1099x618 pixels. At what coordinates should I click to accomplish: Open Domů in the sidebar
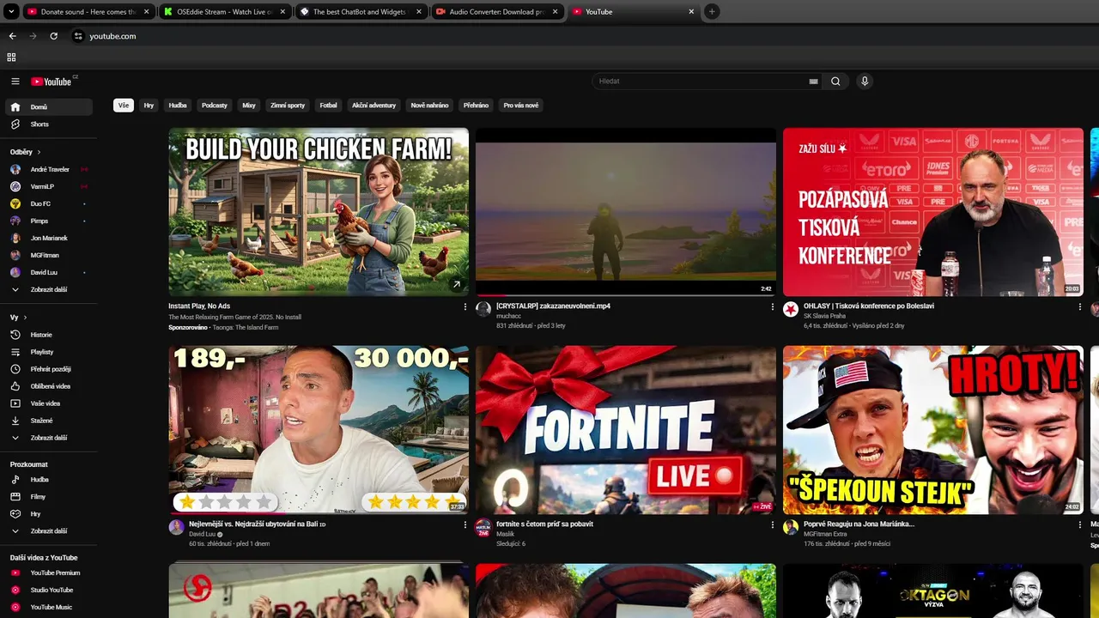[49, 107]
